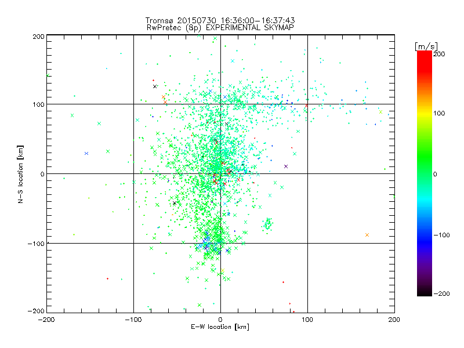Click the colorbar label '100'
The width and height of the screenshot is (464, 348).
439,113
